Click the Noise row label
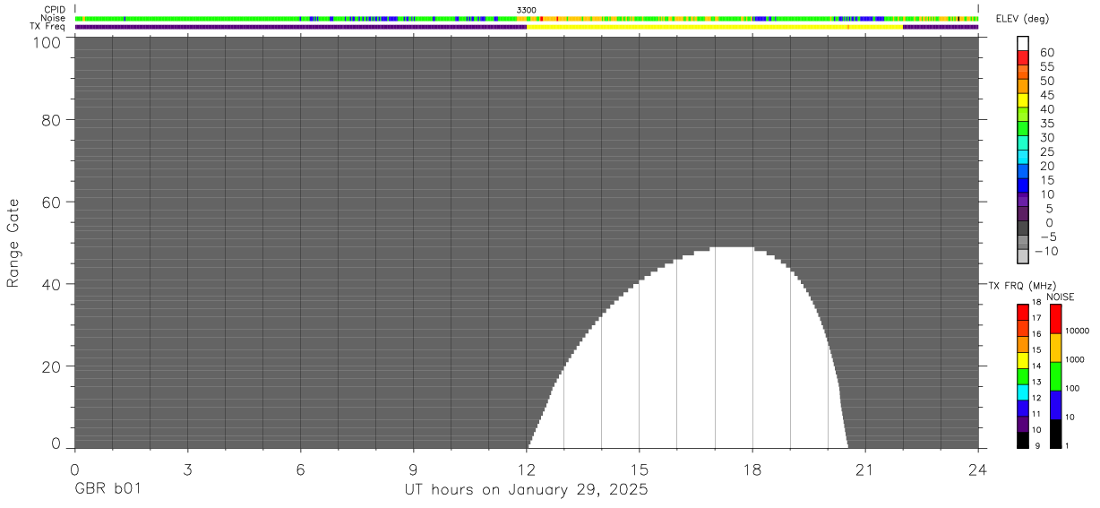 click(x=54, y=18)
